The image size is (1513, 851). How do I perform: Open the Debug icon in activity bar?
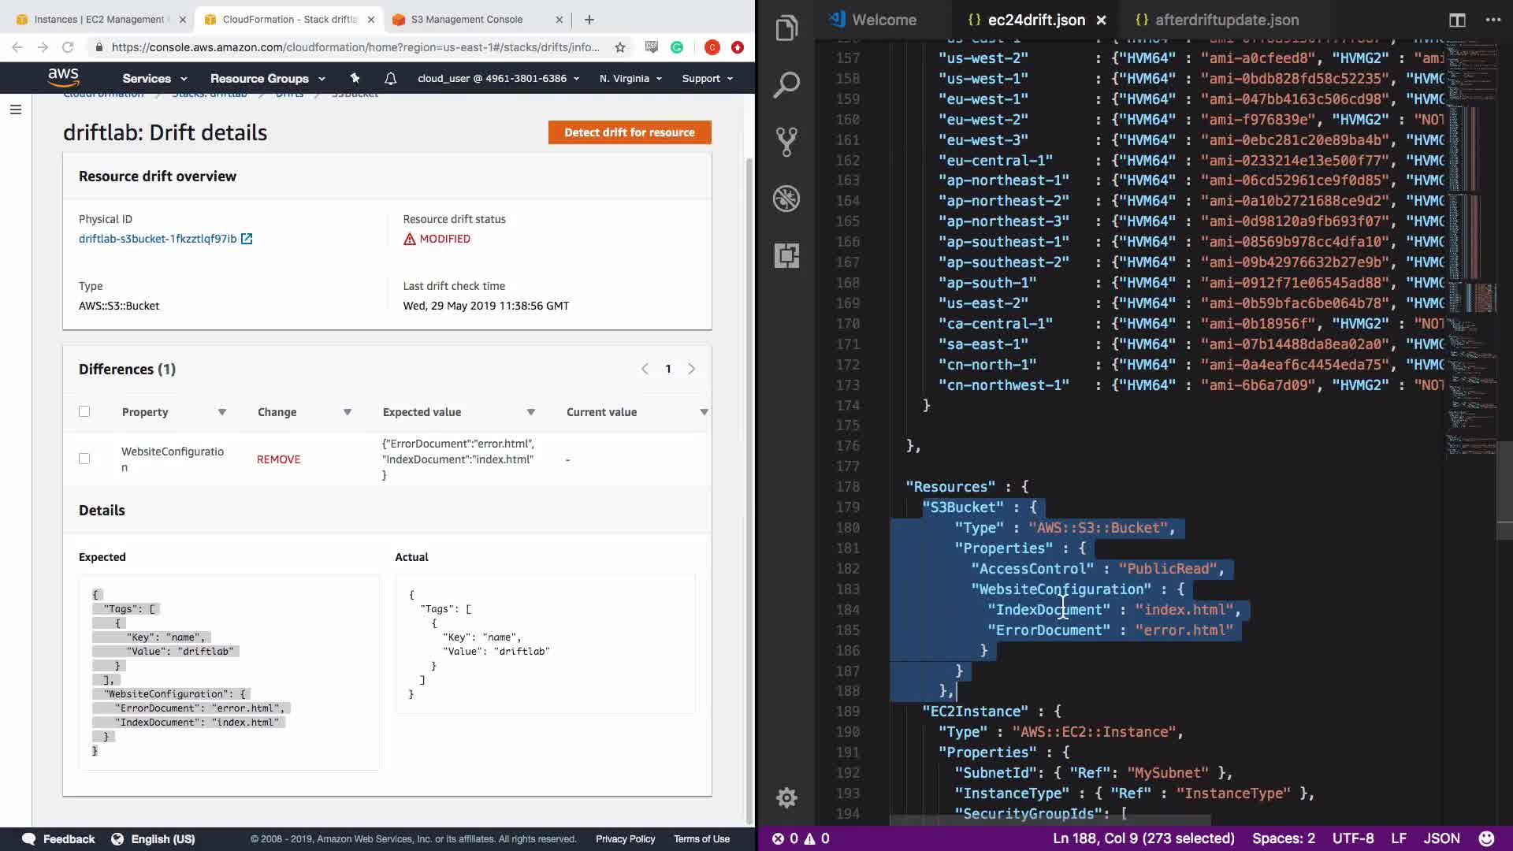coord(786,199)
